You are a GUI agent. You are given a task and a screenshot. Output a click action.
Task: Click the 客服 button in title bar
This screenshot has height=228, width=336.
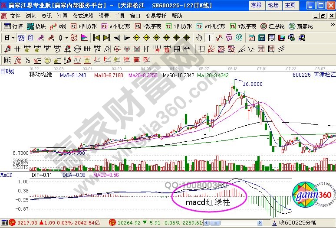256,5
